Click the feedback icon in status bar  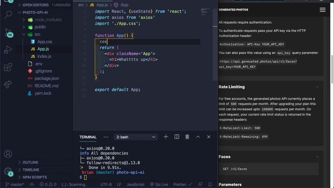pos(200,184)
